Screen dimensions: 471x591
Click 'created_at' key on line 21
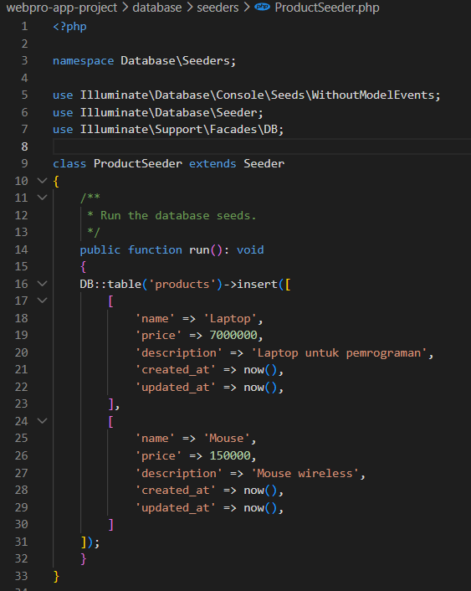pos(175,370)
